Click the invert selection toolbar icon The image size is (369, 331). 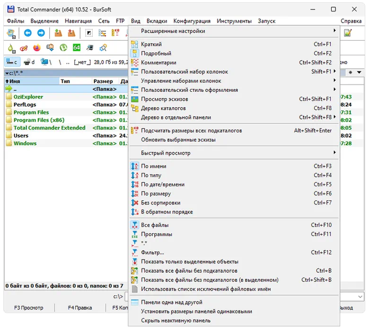point(89,33)
